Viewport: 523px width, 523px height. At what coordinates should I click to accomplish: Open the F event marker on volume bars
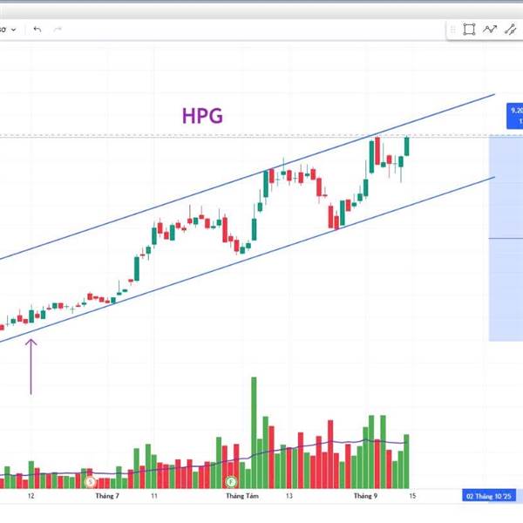tap(231, 482)
